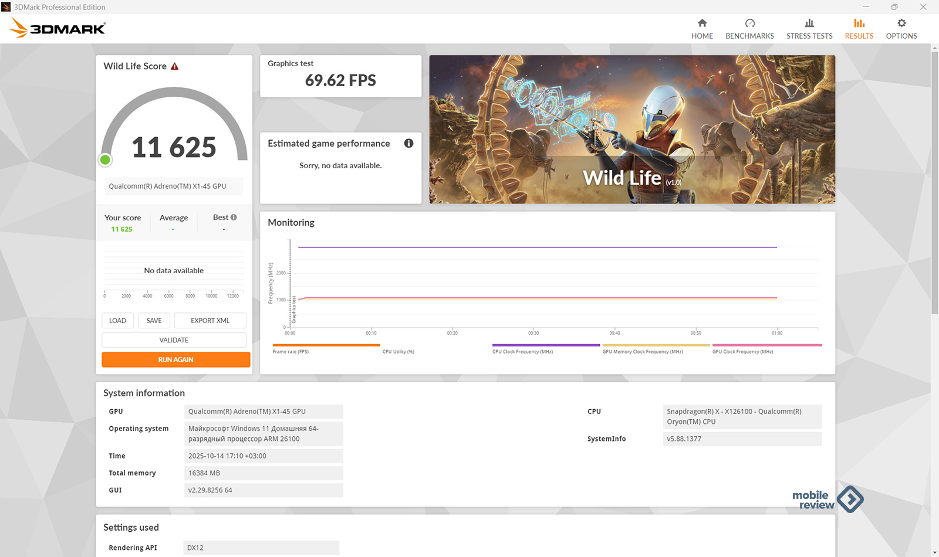Click the Wild Life benchmark artwork
Screen dimensions: 939x557
[632, 130]
